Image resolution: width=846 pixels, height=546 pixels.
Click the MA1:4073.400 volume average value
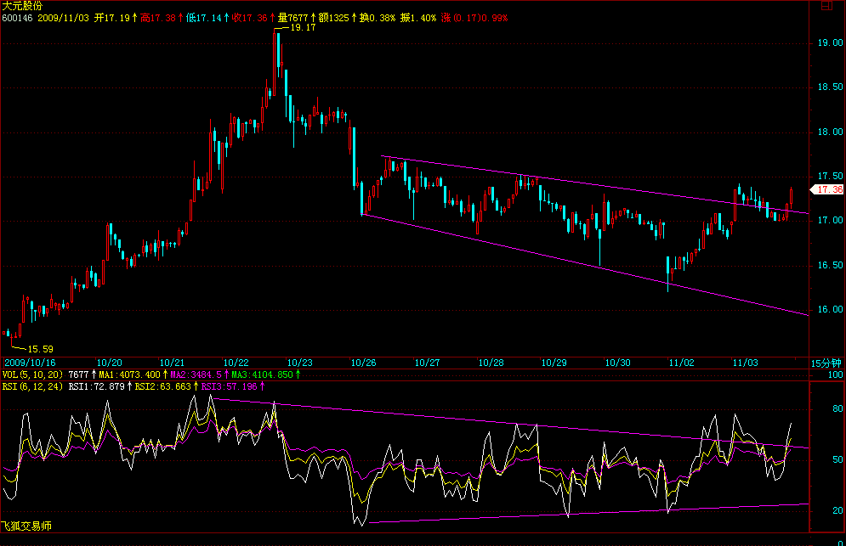[129, 374]
